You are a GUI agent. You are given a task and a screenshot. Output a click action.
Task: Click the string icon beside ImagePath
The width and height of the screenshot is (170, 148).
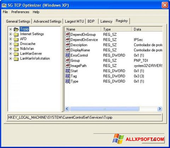click(68, 66)
